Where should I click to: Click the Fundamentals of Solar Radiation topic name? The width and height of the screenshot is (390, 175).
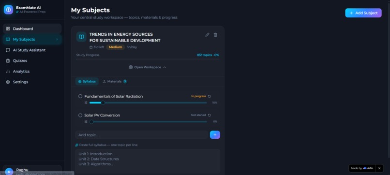113,96
